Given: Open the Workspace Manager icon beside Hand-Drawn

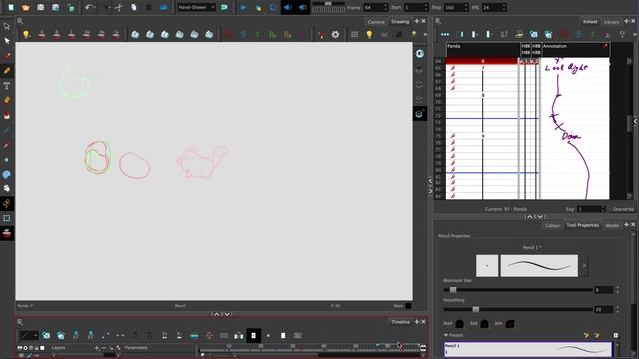Looking at the screenshot, I should click(x=224, y=7).
